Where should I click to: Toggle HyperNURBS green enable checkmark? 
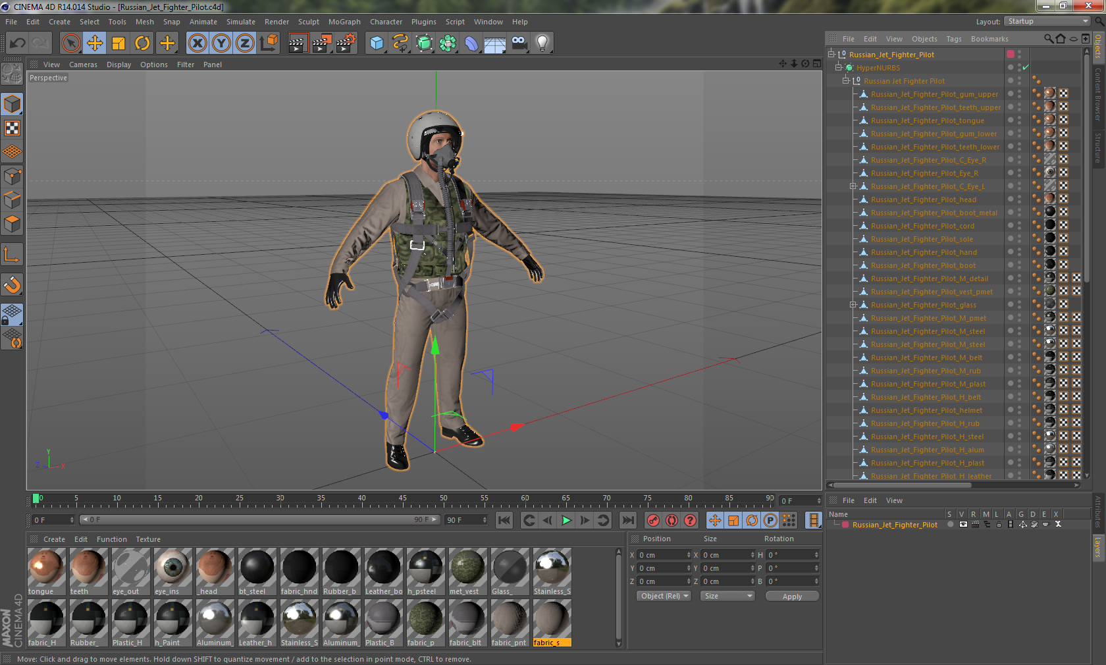pyautogui.click(x=1026, y=68)
